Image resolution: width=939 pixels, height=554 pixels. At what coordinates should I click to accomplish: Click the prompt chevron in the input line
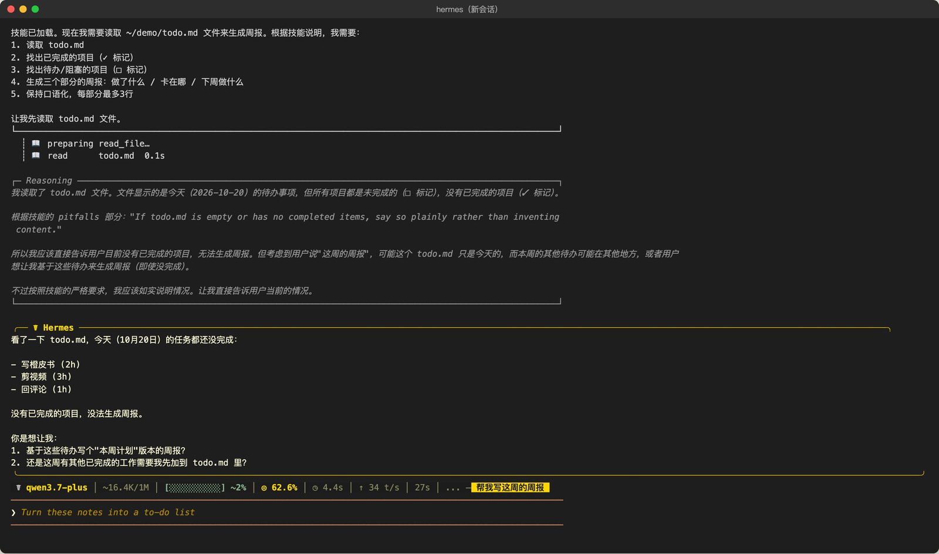tap(13, 512)
